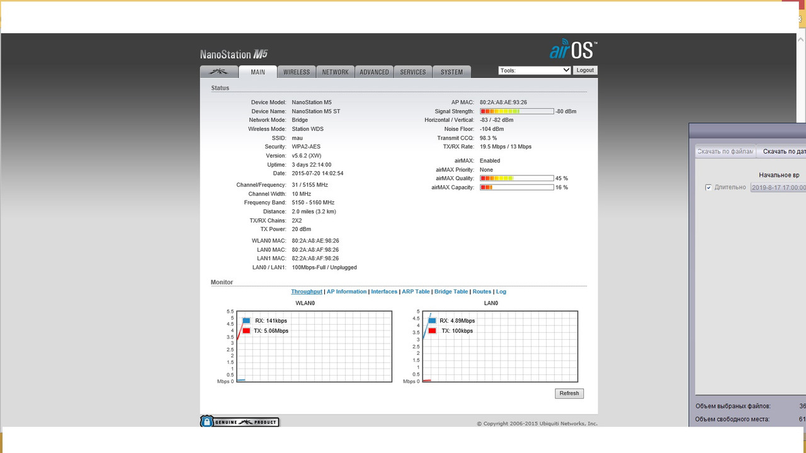Open the ARP Table link
Image resolution: width=806 pixels, height=453 pixels.
coord(416,292)
